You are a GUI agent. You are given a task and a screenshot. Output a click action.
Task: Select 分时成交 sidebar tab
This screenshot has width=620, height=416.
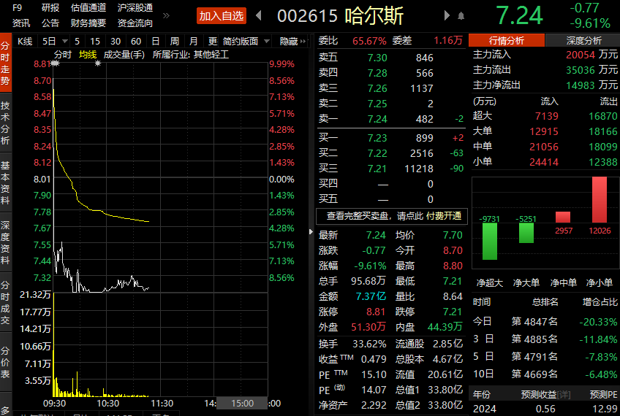click(x=5, y=302)
